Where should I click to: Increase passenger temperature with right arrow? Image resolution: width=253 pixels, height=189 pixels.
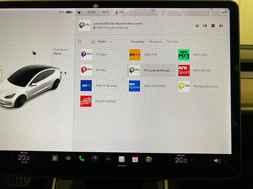pos(192,160)
